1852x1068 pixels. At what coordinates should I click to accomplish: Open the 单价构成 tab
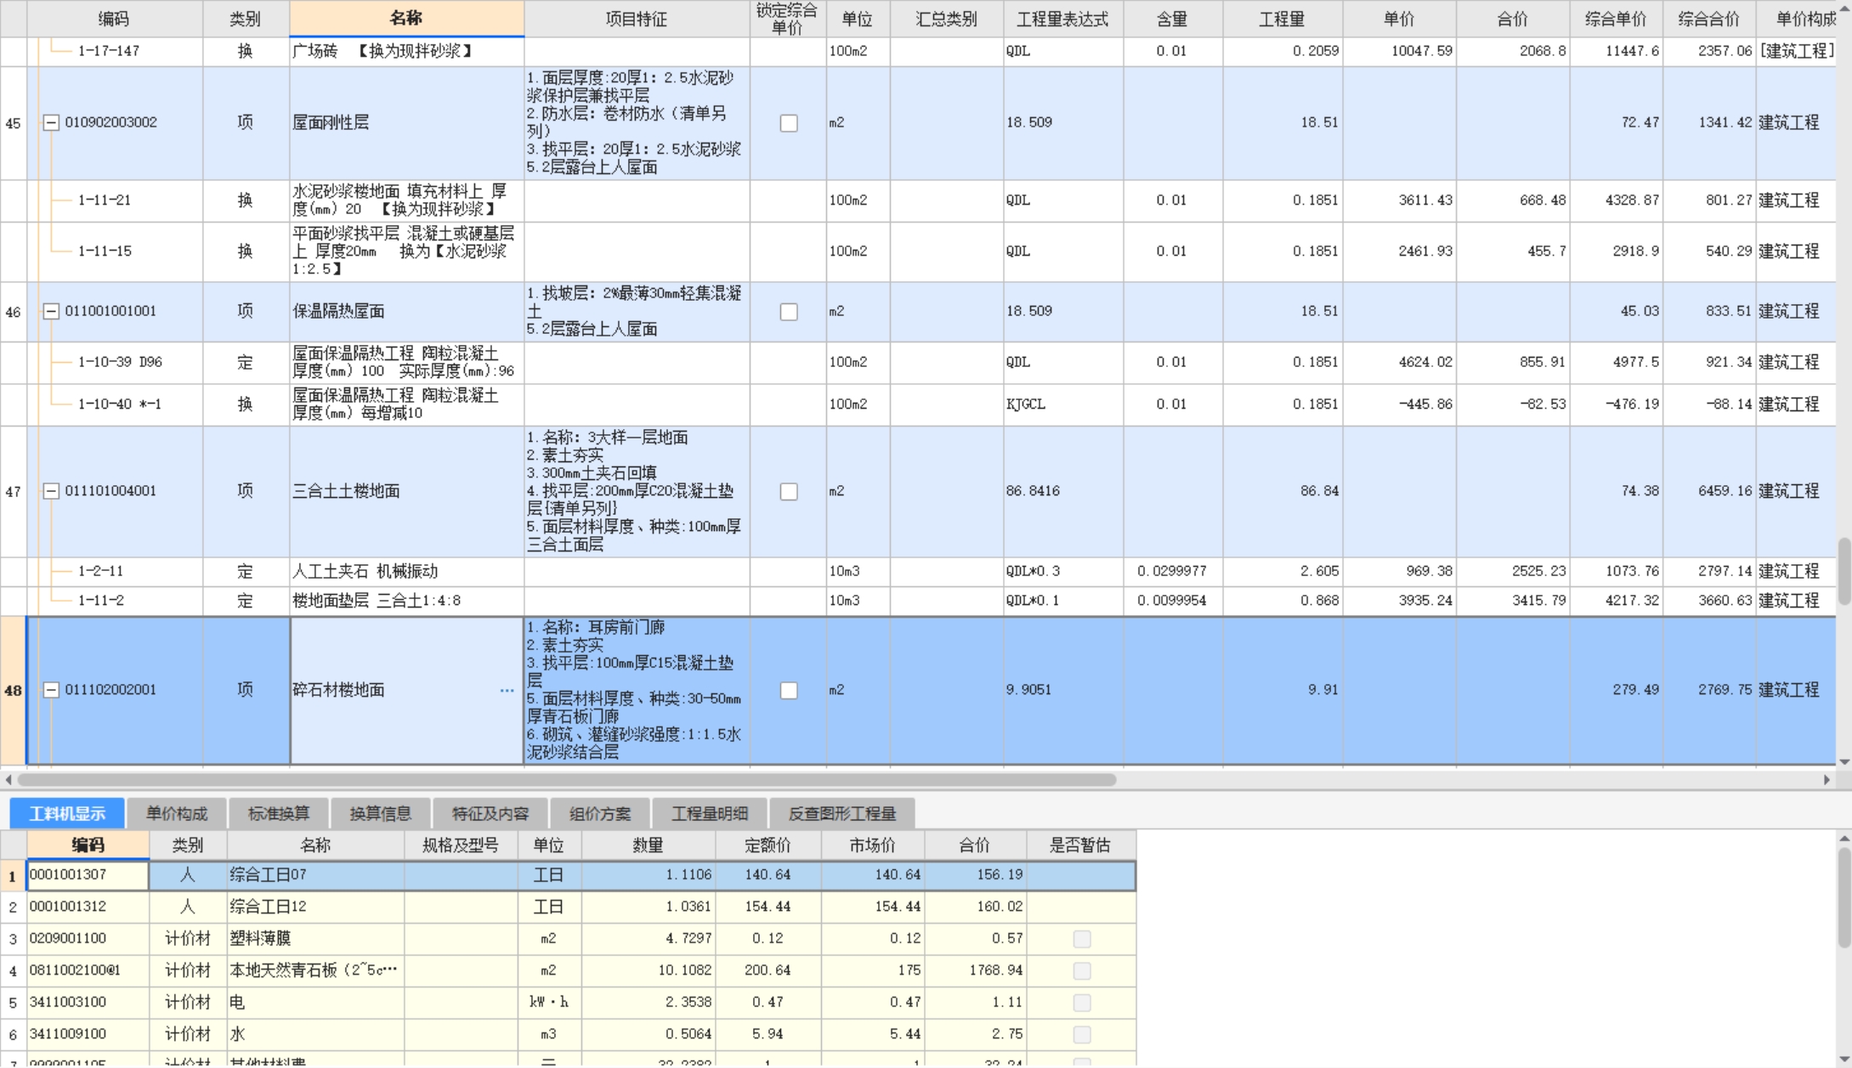[176, 813]
